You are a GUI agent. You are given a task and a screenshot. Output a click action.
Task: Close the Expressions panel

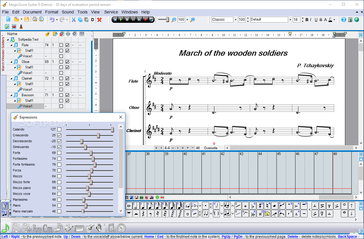(x=121, y=117)
